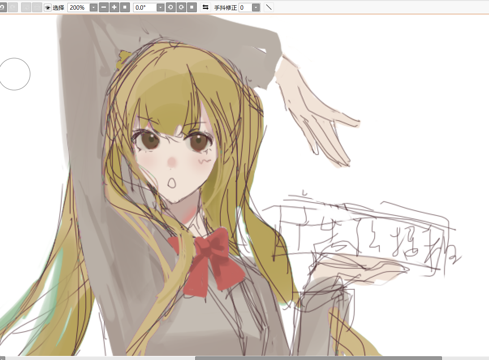Toggle horizontal flip of the view
The height and width of the screenshot is (360, 489).
(x=205, y=7)
